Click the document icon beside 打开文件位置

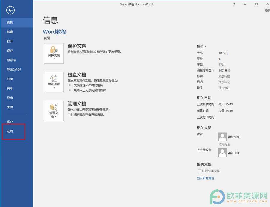coord(199,171)
